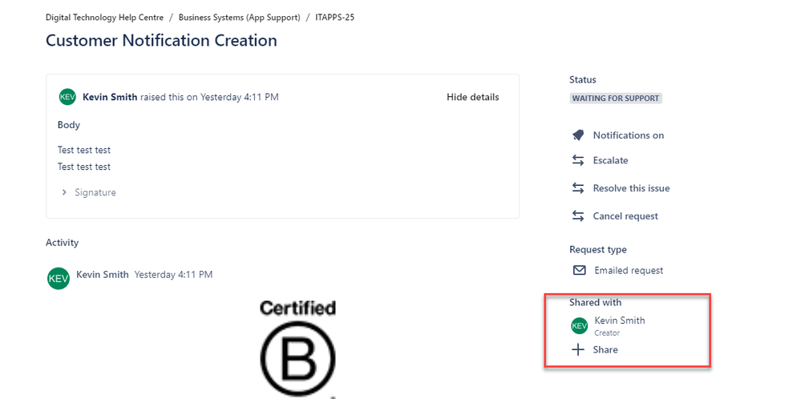This screenshot has width=801, height=399.
Task: Toggle the Notifications on link
Action: click(x=629, y=135)
